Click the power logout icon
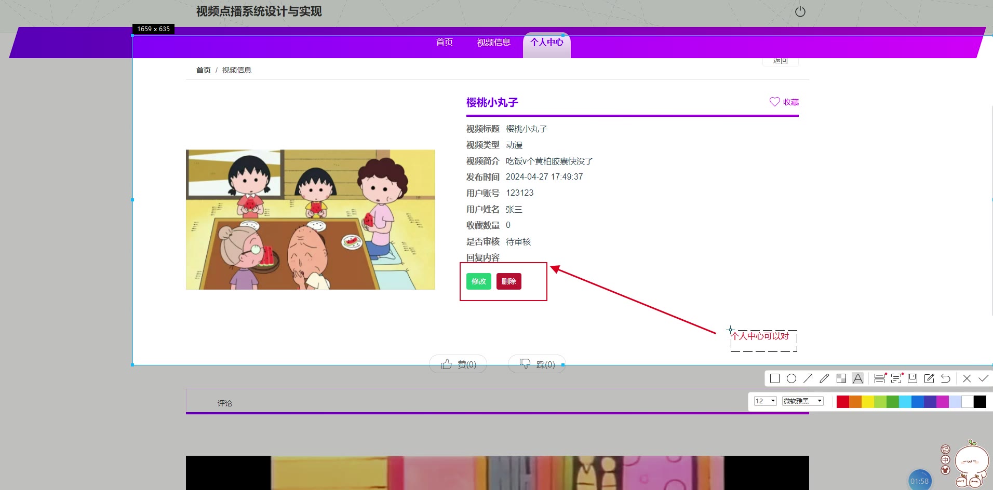The image size is (993, 490). pos(800,11)
